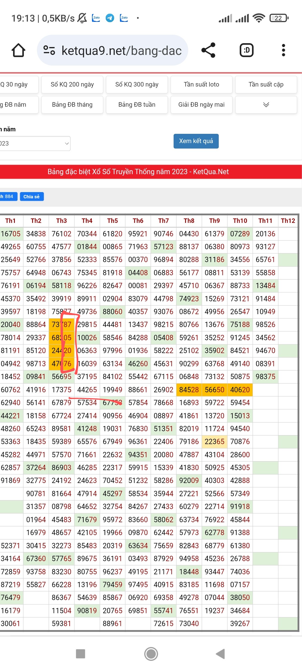Click the Th10 column header

[240, 221]
